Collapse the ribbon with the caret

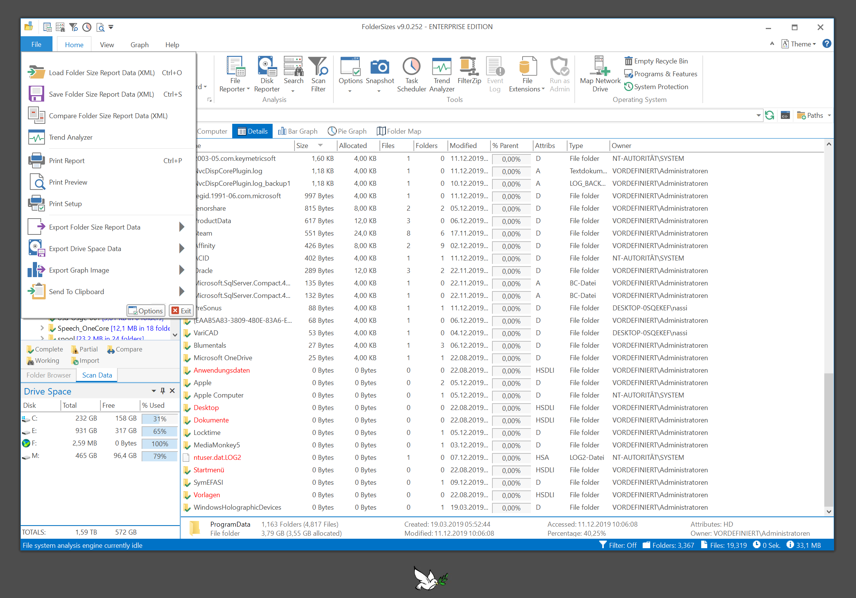pos(772,44)
